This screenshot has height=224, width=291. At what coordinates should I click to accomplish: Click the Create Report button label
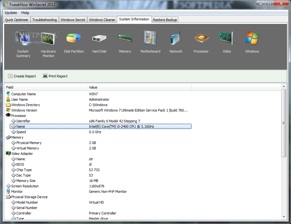[25, 76]
